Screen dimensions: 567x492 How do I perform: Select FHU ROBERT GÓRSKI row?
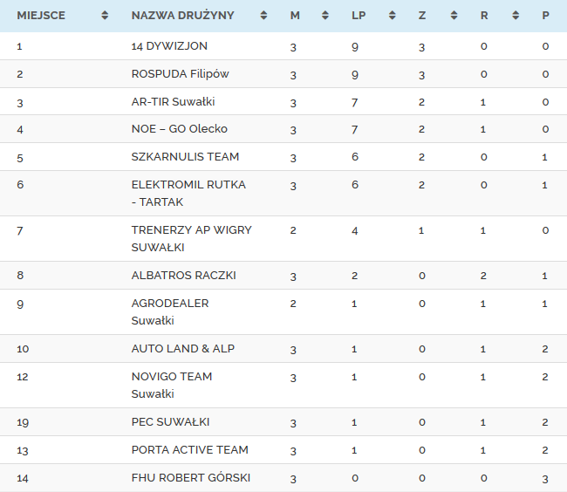(189, 478)
